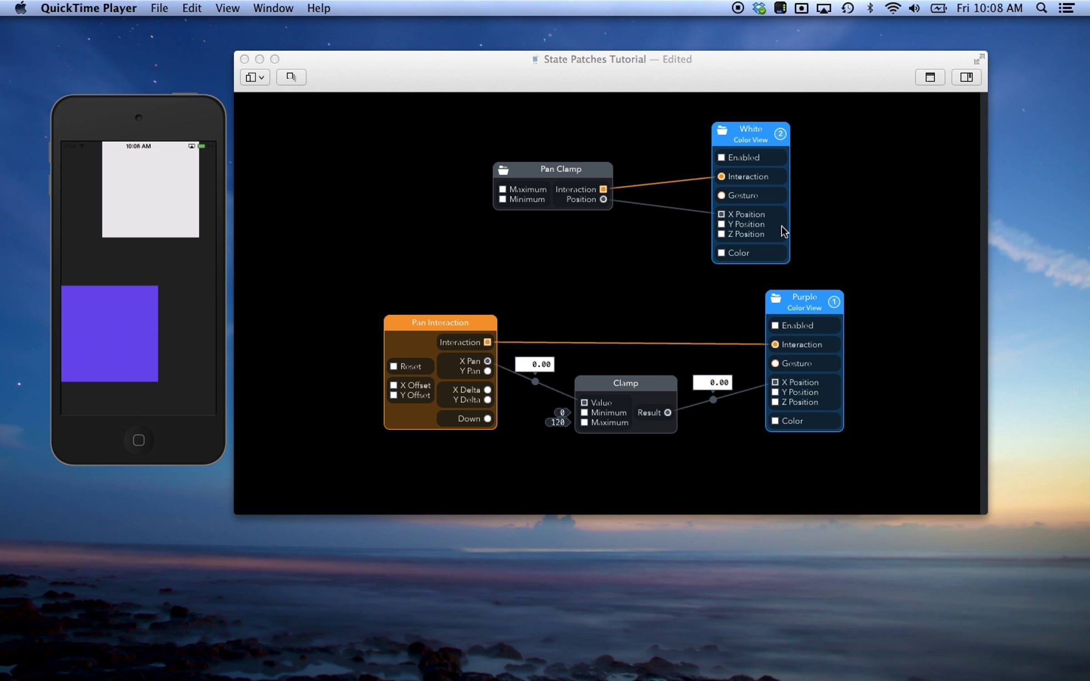Viewport: 1090px width, 681px height.
Task: Toggle Enabled checkbox on White Color View
Action: pyautogui.click(x=721, y=158)
